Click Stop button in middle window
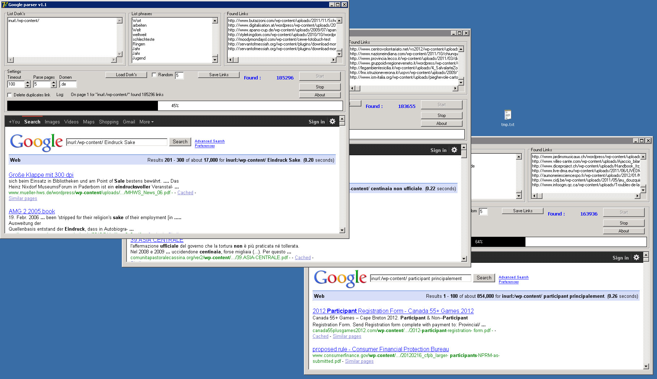This screenshot has width=657, height=379. tap(442, 116)
